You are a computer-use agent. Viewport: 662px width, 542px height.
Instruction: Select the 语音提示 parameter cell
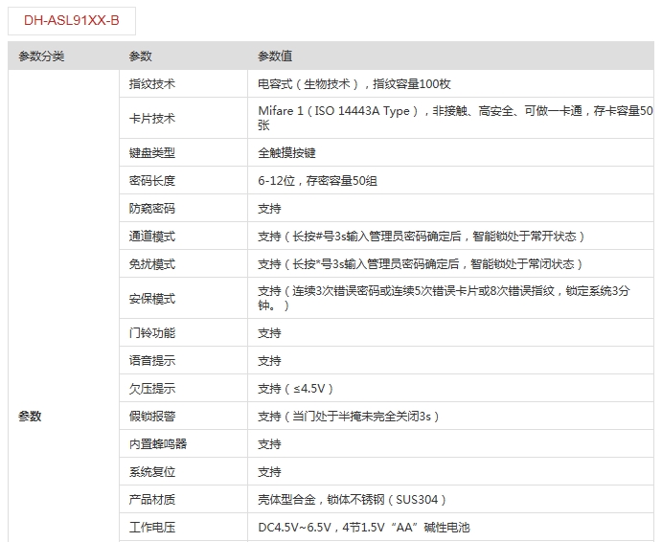[184, 360]
